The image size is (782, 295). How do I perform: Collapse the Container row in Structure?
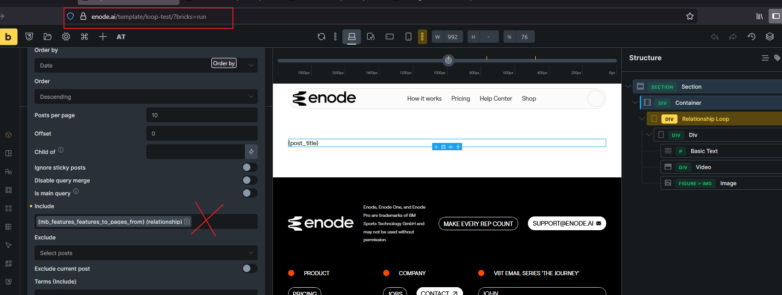pyautogui.click(x=635, y=103)
